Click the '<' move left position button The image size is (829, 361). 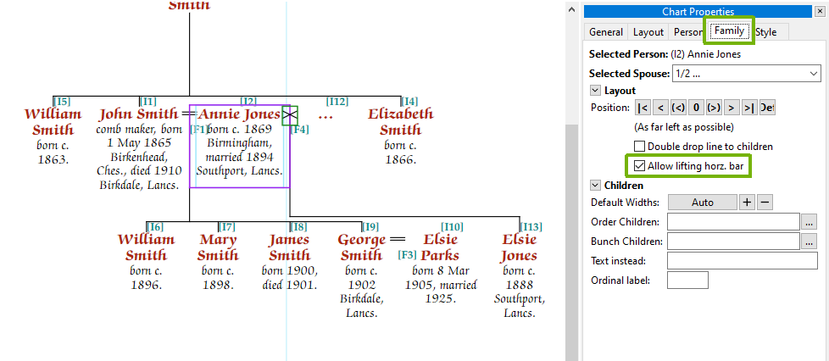[660, 108]
